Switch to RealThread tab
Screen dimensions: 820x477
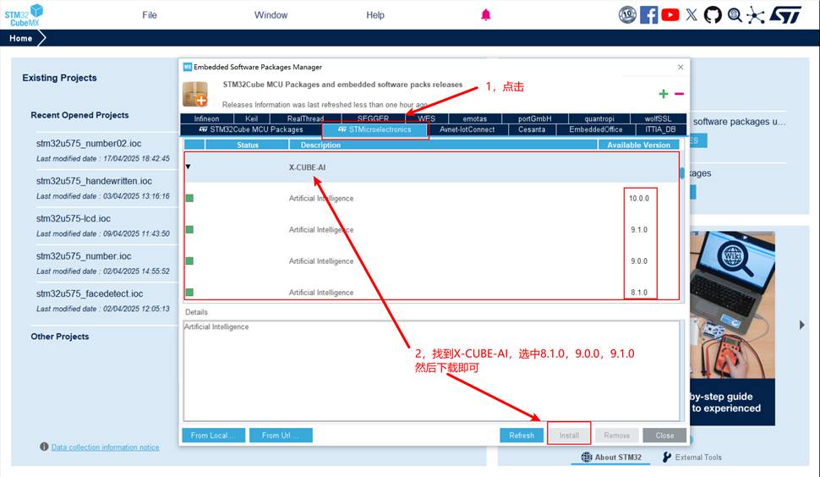tap(305, 118)
